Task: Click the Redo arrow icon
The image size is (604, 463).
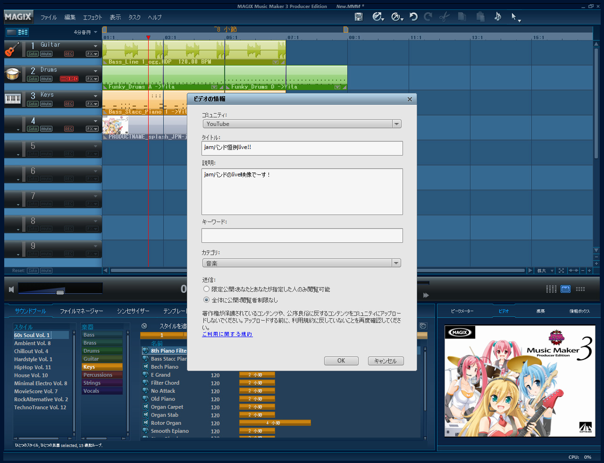Action: coord(428,17)
